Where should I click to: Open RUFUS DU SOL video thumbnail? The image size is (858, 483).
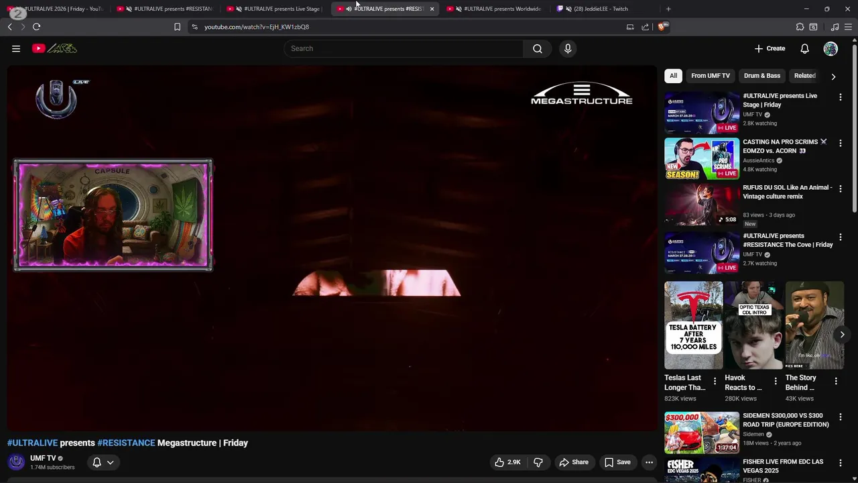tap(702, 205)
